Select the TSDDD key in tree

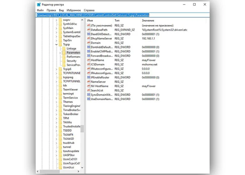67,130
